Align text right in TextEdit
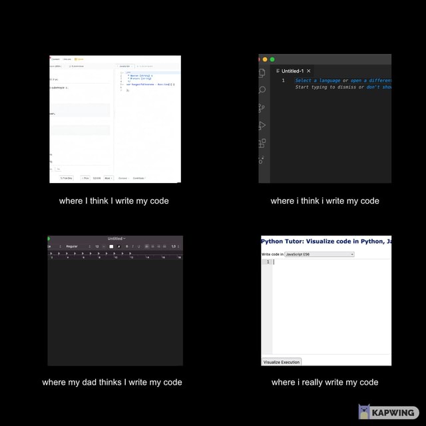This screenshot has width=426, height=426. point(158,246)
